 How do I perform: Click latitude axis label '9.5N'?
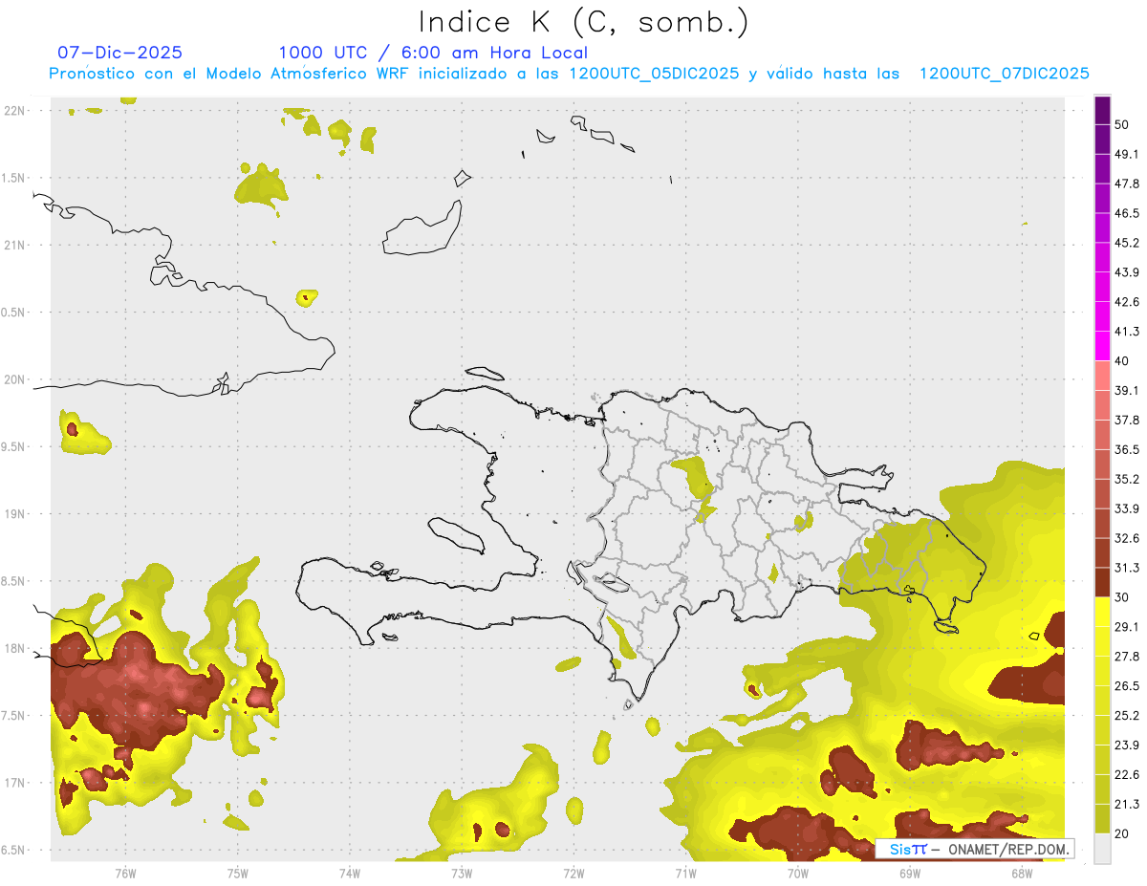(x=14, y=447)
